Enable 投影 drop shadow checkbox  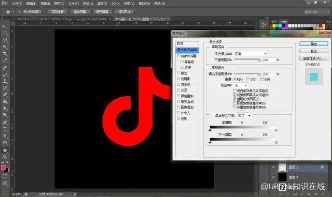click(x=178, y=118)
